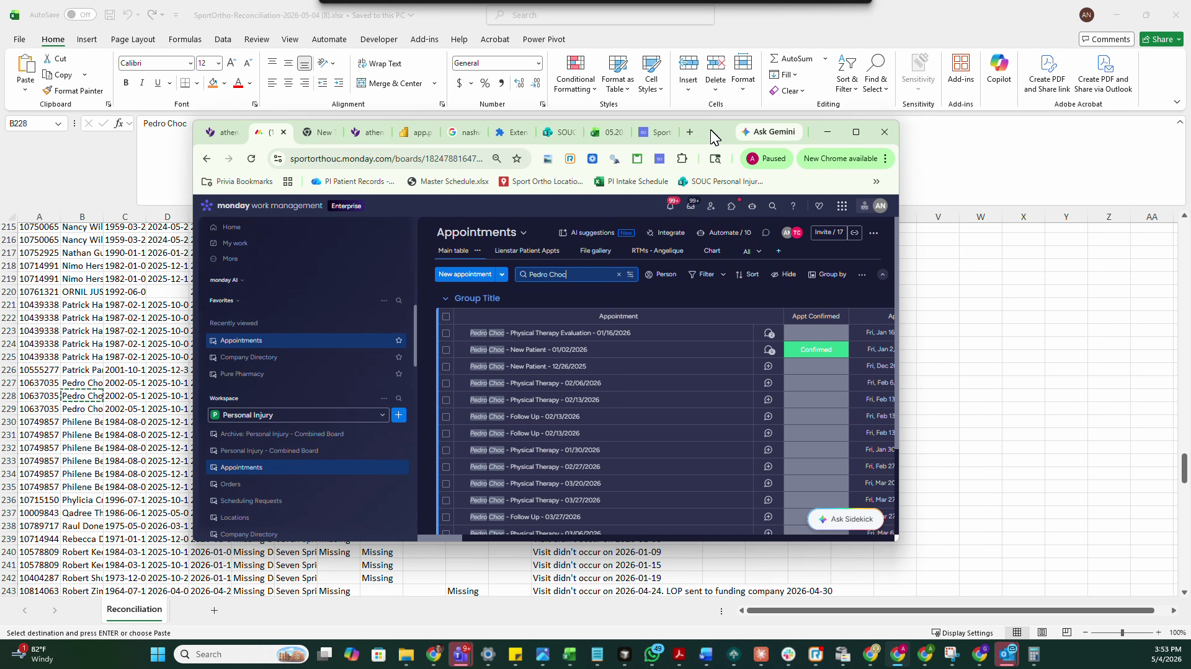This screenshot has height=669, width=1191.
Task: Check Physical Therapy 03/20/2026 row checkbox
Action: [445, 484]
